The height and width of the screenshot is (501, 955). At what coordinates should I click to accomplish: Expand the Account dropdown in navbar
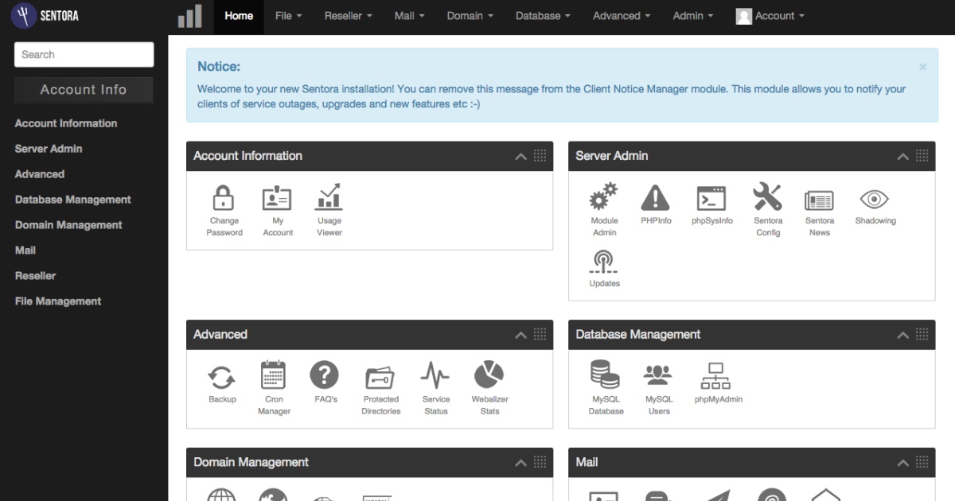point(770,16)
